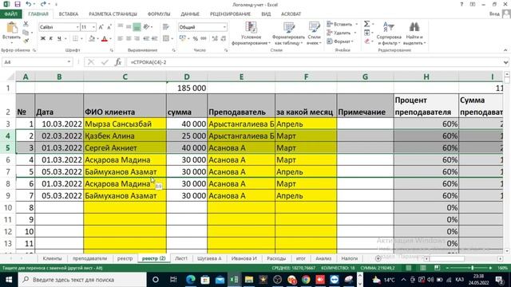511x287 pixels.
Task: Expand the formula bar with chevron
Action: click(505, 62)
